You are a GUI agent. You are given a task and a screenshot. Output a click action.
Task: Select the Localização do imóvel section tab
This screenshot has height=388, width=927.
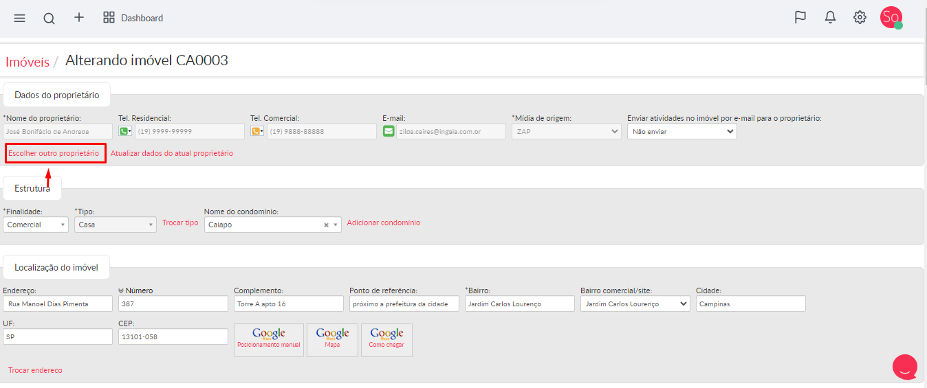tap(56, 267)
